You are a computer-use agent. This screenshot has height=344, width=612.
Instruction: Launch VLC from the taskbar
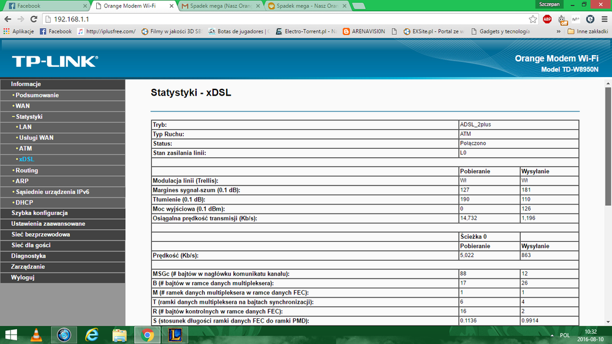37,335
